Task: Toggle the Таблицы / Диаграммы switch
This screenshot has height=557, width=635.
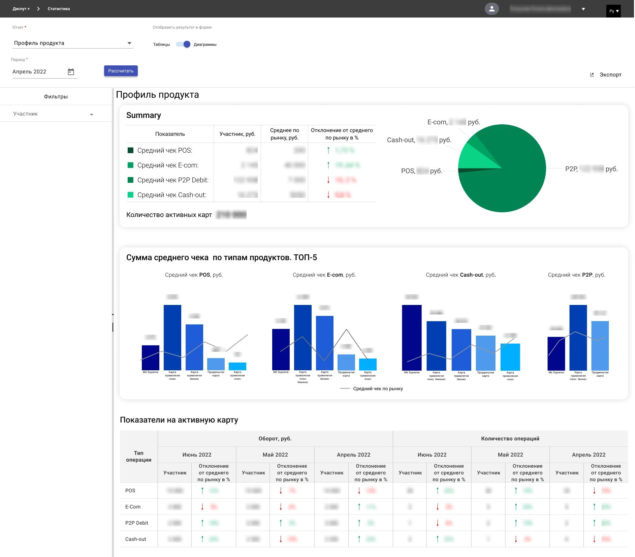Action: pos(183,44)
